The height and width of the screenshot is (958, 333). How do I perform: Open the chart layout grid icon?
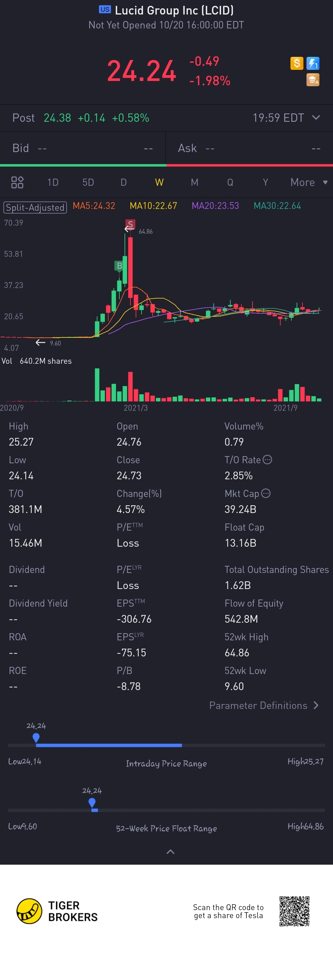18,182
